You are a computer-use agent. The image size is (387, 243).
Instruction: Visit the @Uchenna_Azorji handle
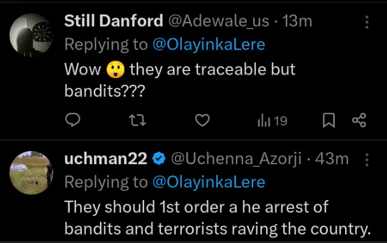(x=235, y=159)
